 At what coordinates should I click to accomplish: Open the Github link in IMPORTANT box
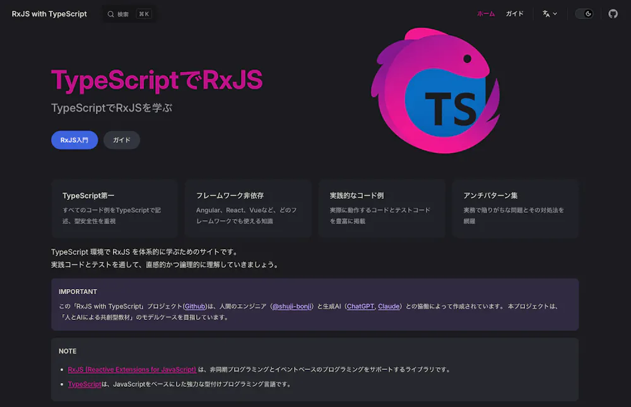195,306
